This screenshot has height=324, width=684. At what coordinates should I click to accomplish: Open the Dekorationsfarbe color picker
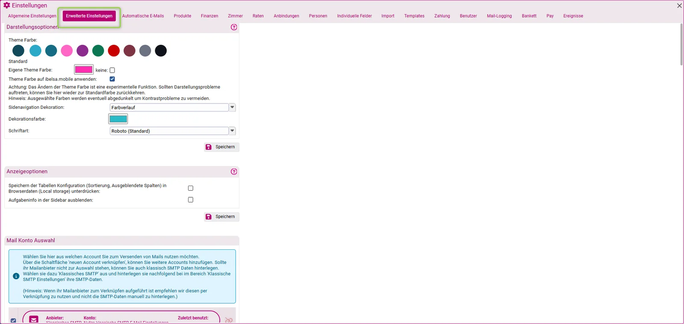click(118, 119)
